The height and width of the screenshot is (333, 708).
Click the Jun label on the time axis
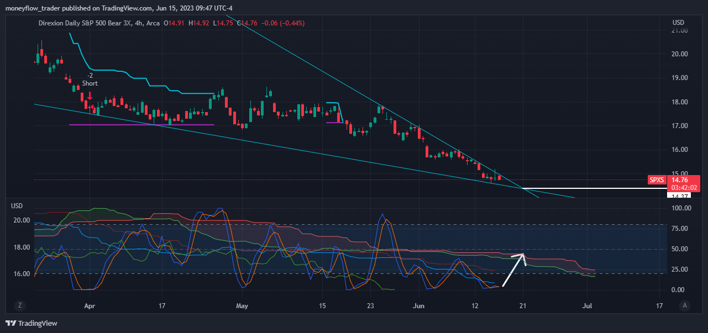pos(418,305)
